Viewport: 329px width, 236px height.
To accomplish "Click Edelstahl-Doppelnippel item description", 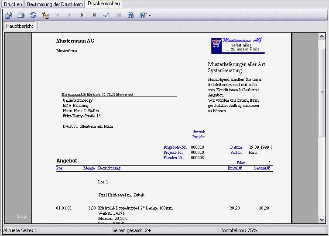I will pos(135,208).
